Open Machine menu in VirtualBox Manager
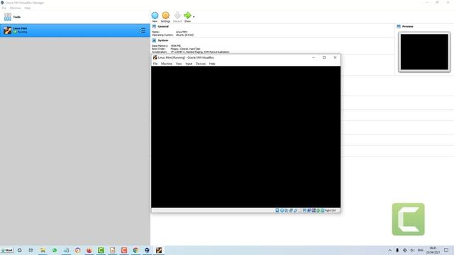454x255 pixels. click(16, 8)
